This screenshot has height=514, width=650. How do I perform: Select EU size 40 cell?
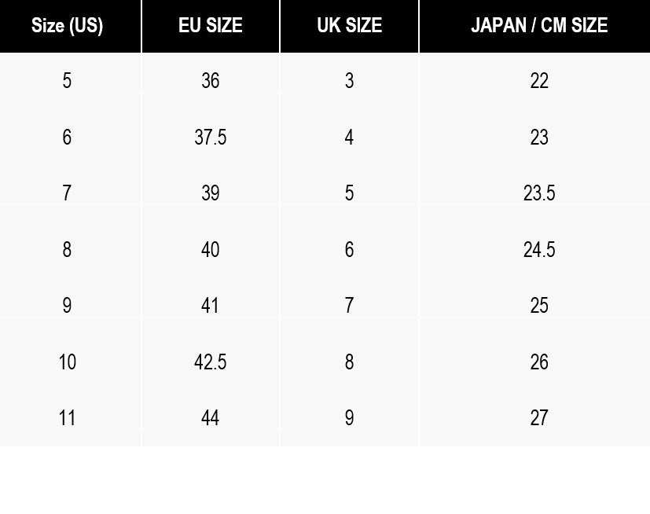click(211, 250)
